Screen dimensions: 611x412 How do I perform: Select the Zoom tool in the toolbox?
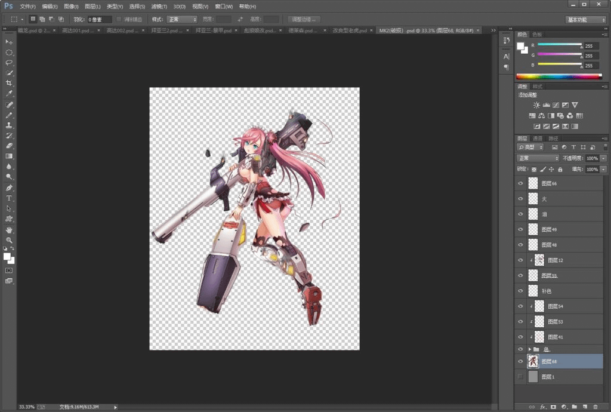coord(9,240)
